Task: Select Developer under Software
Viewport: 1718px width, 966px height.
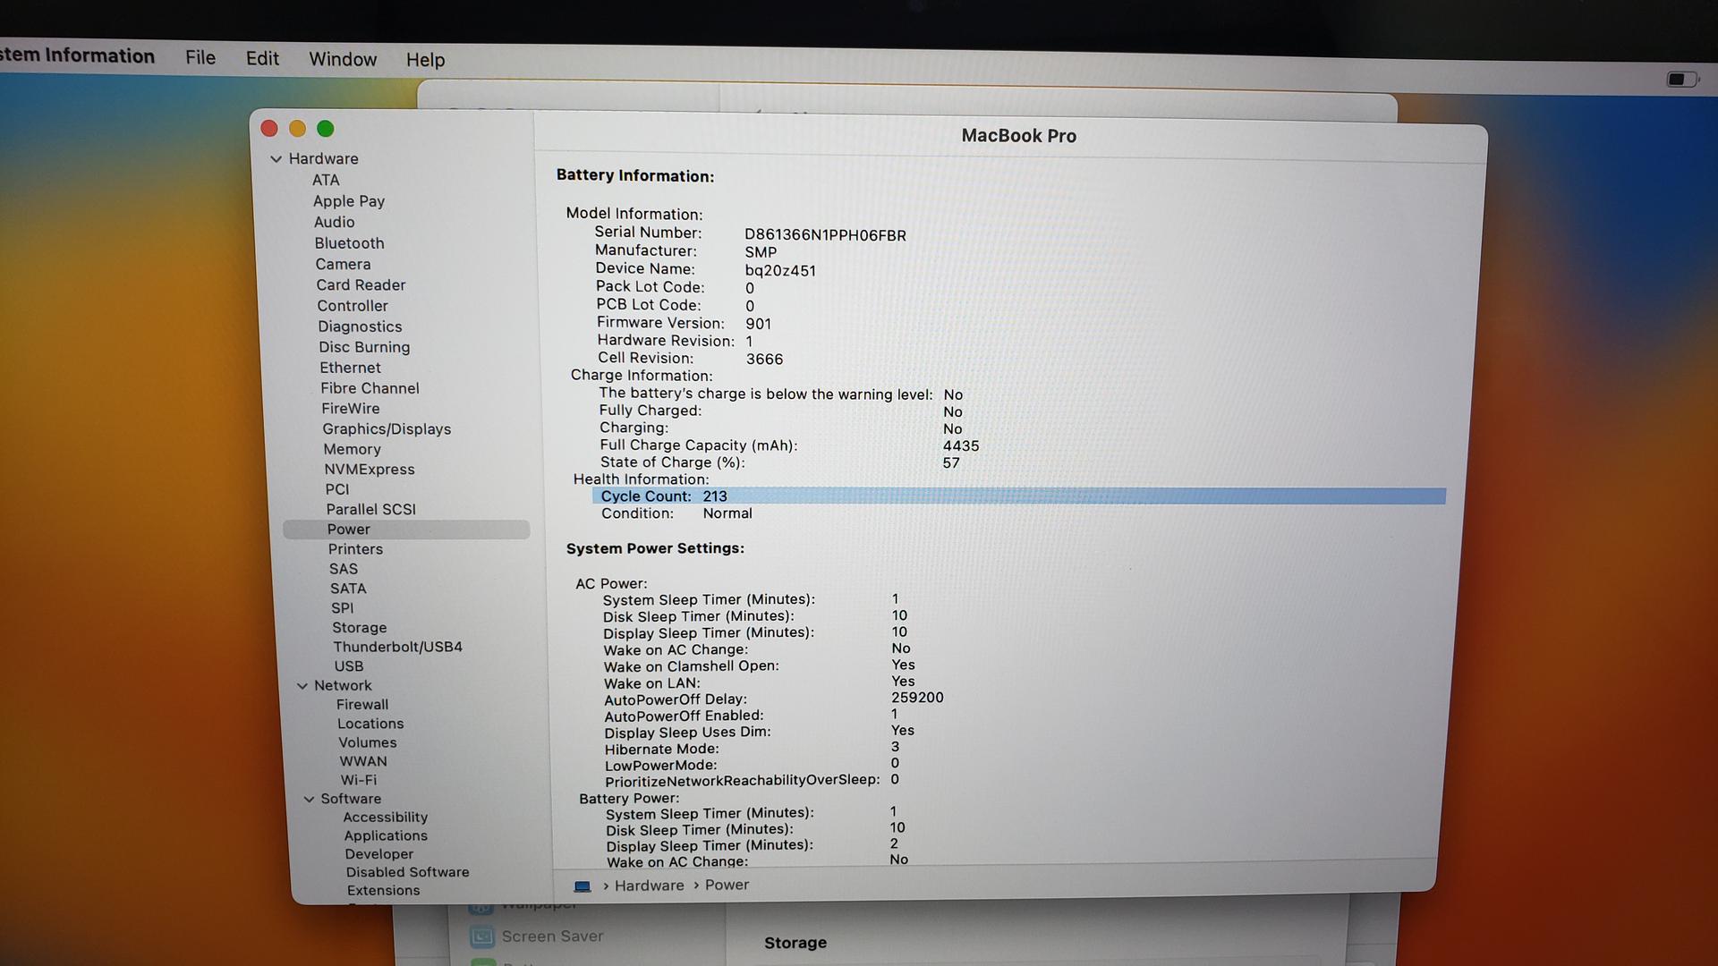Action: (x=378, y=854)
